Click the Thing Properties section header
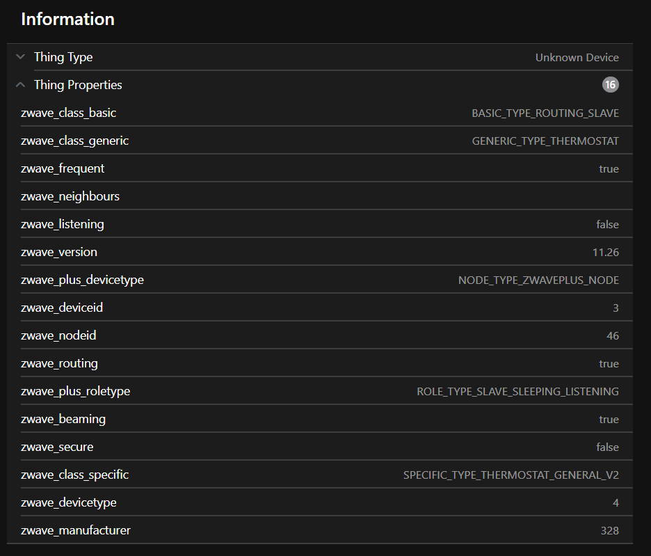 (x=78, y=85)
